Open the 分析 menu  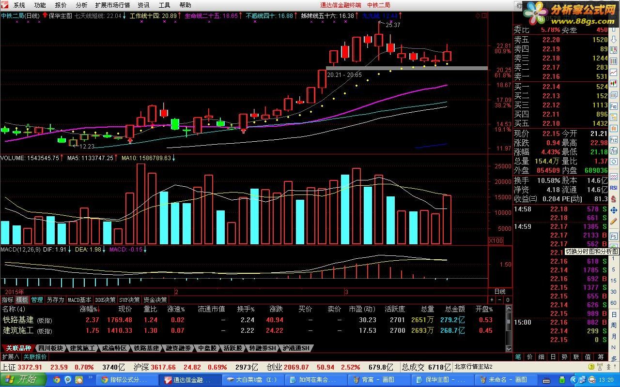point(81,5)
